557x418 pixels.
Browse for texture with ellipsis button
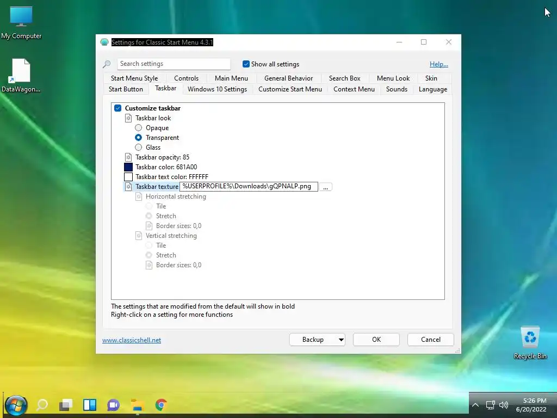pyautogui.click(x=325, y=187)
